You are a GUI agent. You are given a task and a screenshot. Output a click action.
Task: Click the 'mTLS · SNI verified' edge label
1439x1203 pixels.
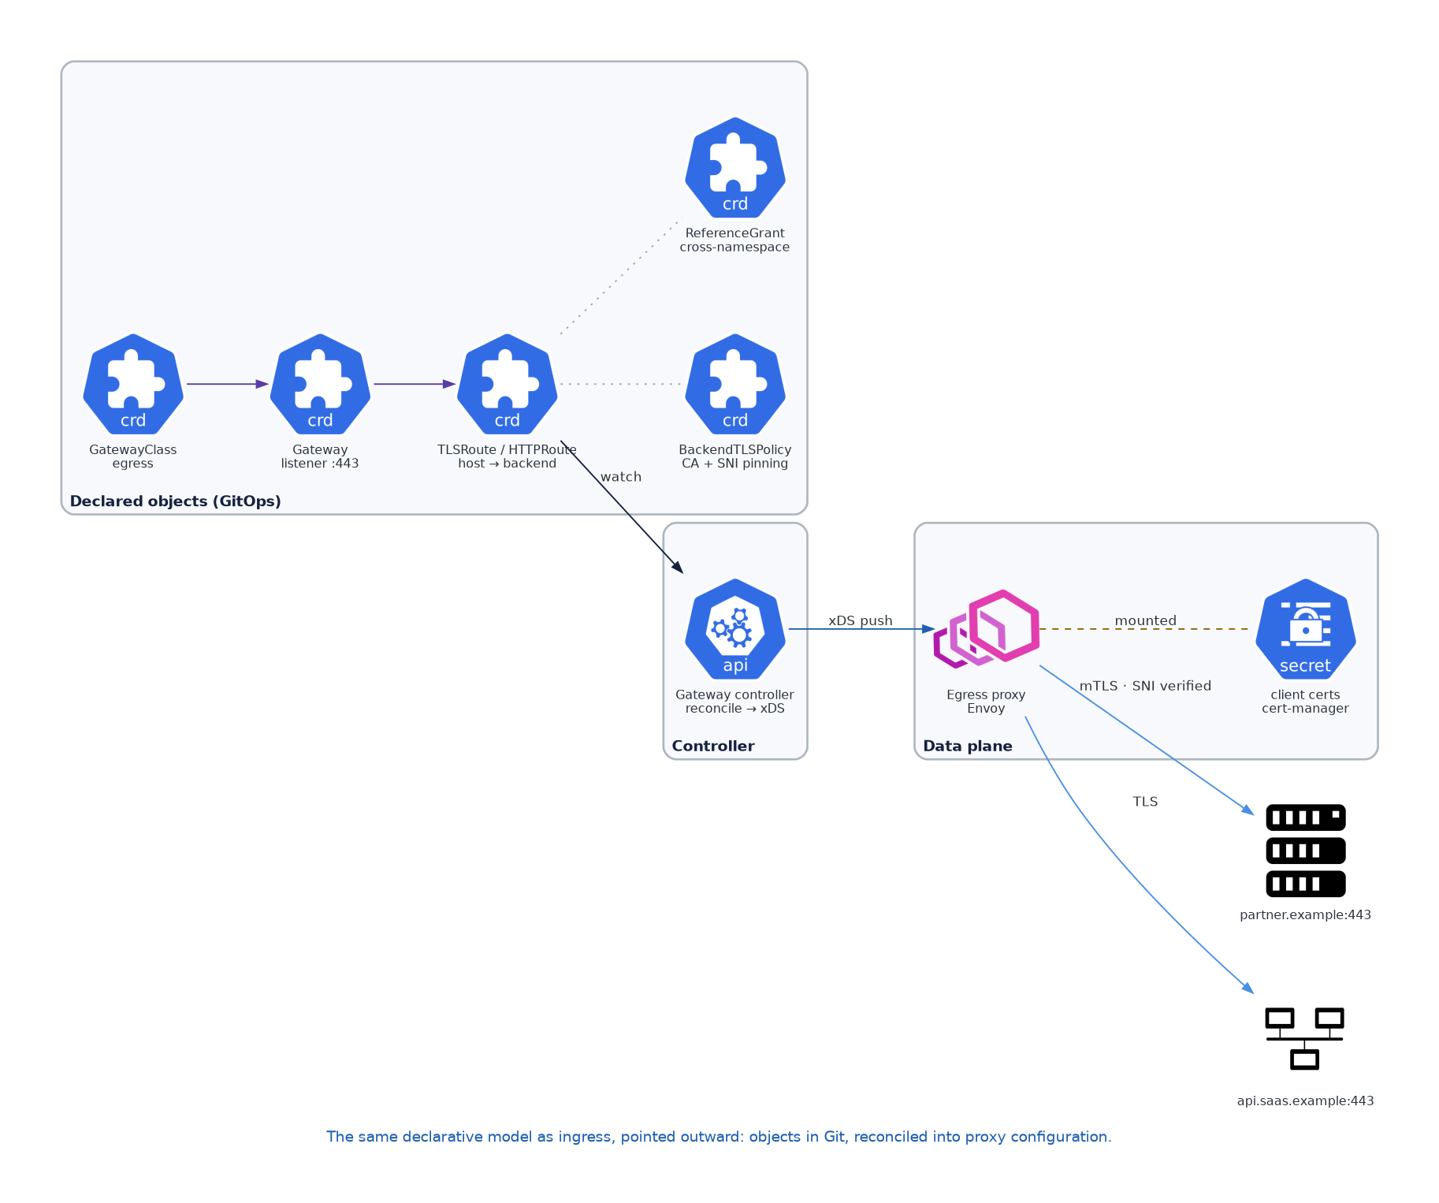click(1145, 686)
